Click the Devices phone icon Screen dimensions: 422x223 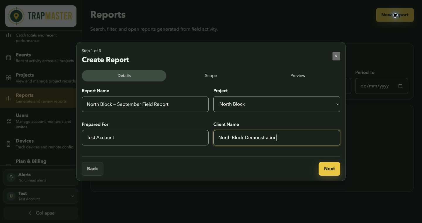coord(8,144)
